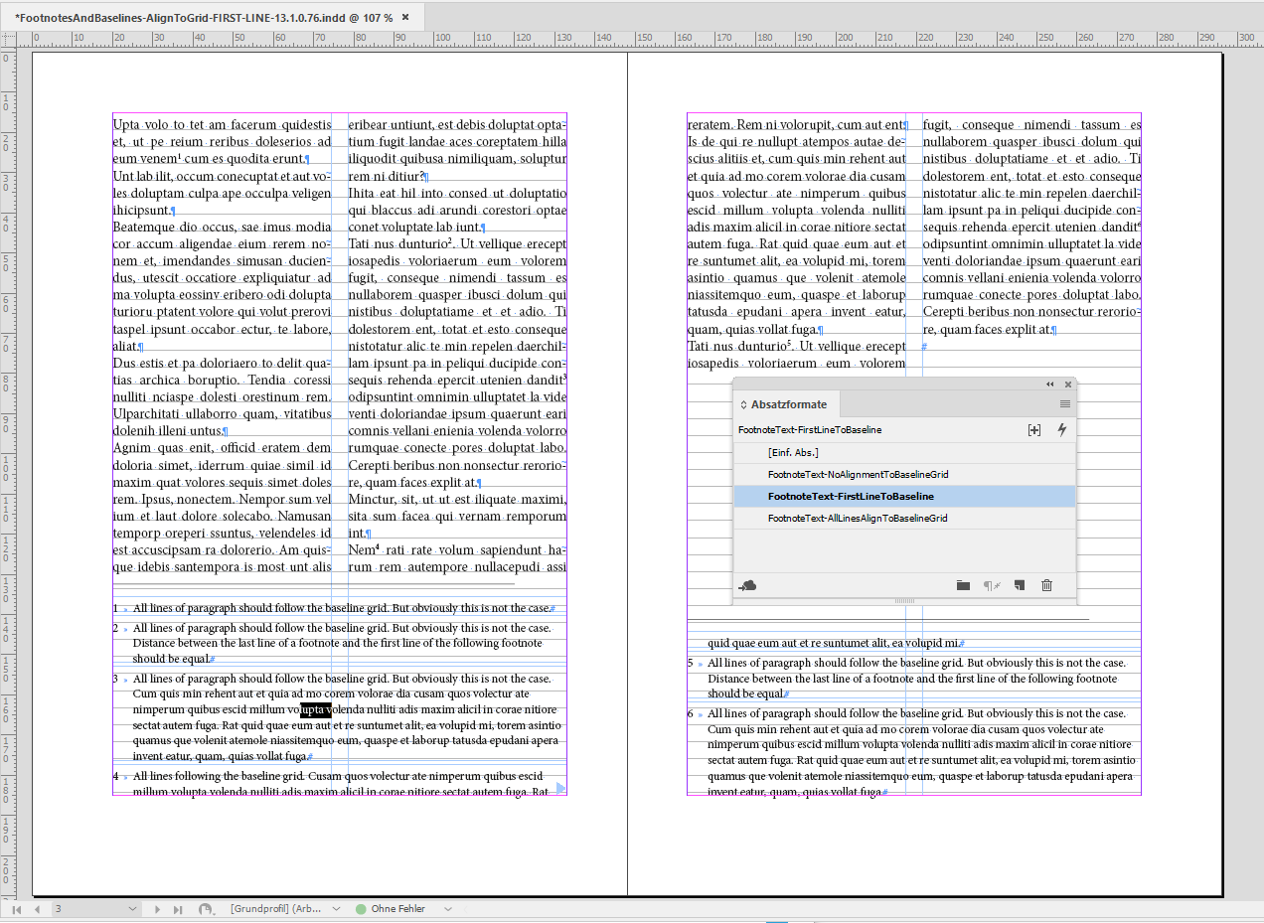Jump to the last page

179,908
